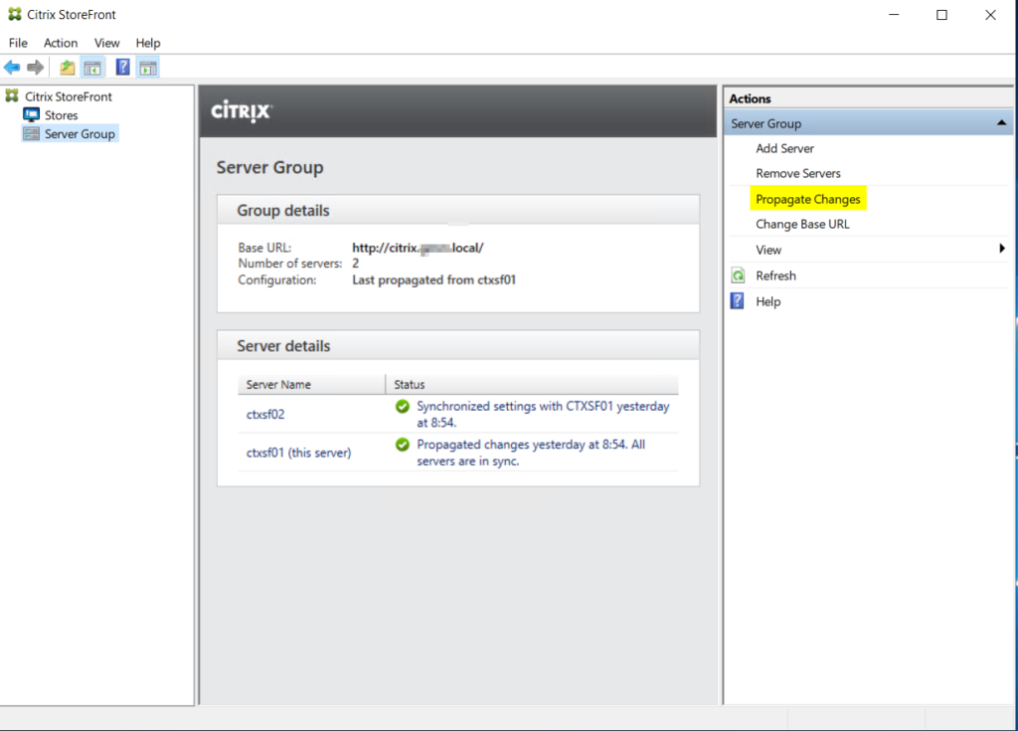The image size is (1018, 731).
Task: Open the File menu
Action: pyautogui.click(x=18, y=43)
